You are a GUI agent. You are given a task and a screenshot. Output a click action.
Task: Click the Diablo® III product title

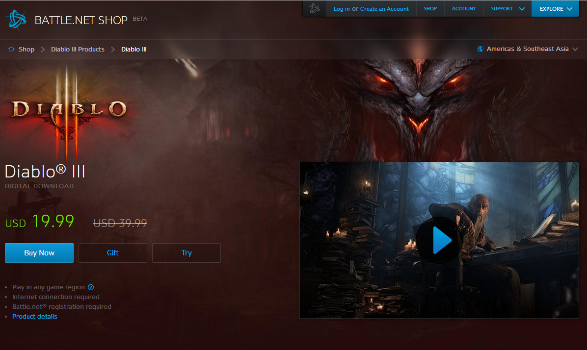[45, 172]
